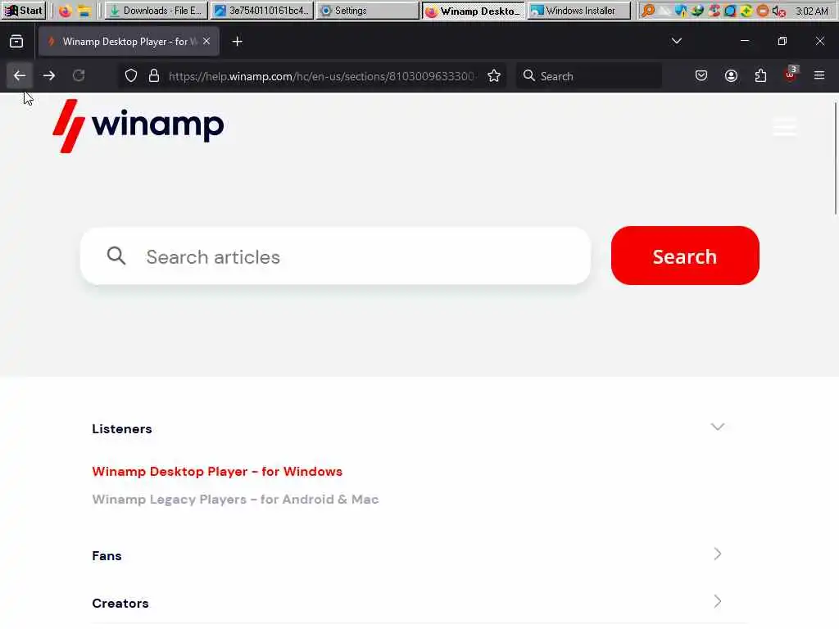Click the Winamp logo on the help page
839x629 pixels.
point(138,126)
